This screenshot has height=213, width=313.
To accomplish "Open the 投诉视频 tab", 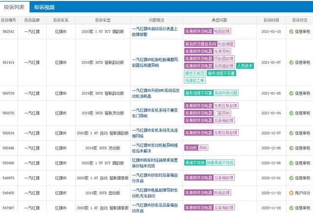I will [x=44, y=7].
